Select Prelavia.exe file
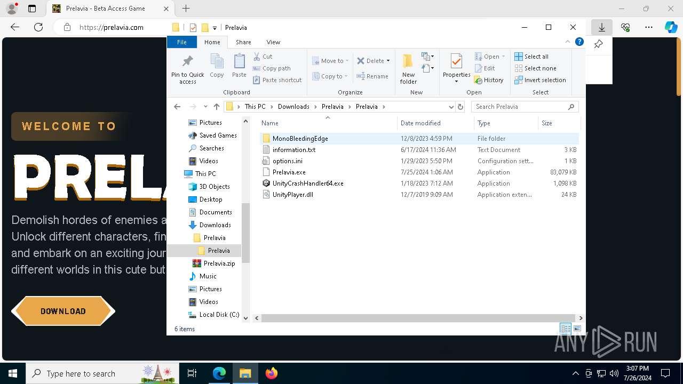Viewport: 683px width, 384px height. [x=289, y=172]
